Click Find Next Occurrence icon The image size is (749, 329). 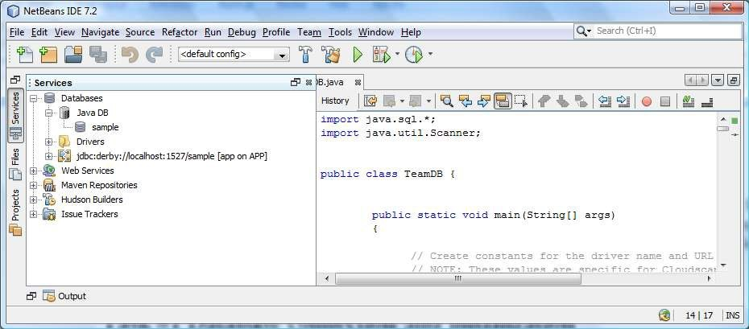click(x=484, y=101)
